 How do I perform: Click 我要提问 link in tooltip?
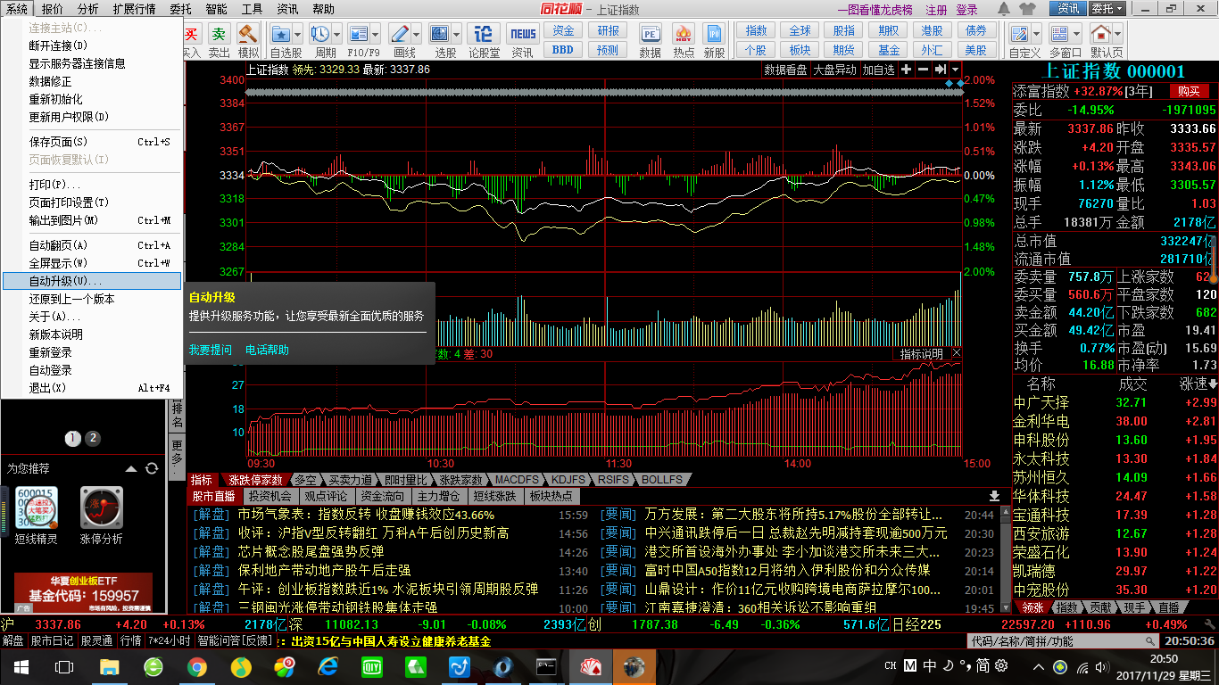coord(210,350)
